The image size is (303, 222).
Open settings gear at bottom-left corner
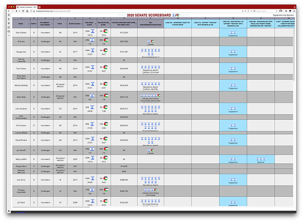[x=9, y=211]
